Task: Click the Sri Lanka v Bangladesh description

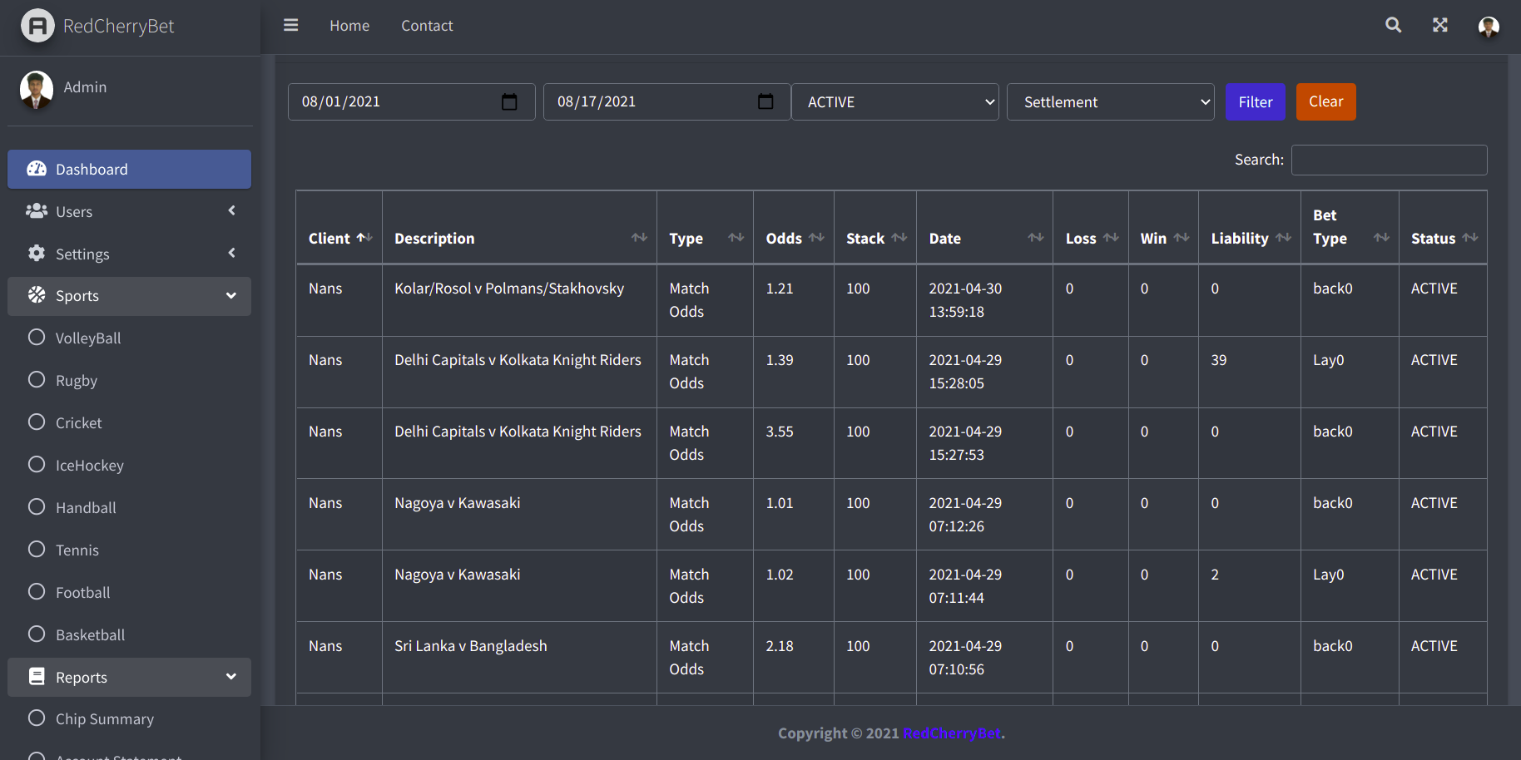Action: [471, 646]
